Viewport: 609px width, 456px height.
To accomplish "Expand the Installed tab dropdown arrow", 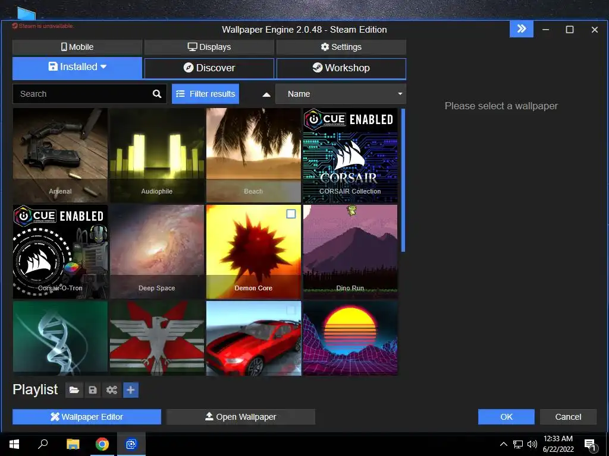I will 103,66.
